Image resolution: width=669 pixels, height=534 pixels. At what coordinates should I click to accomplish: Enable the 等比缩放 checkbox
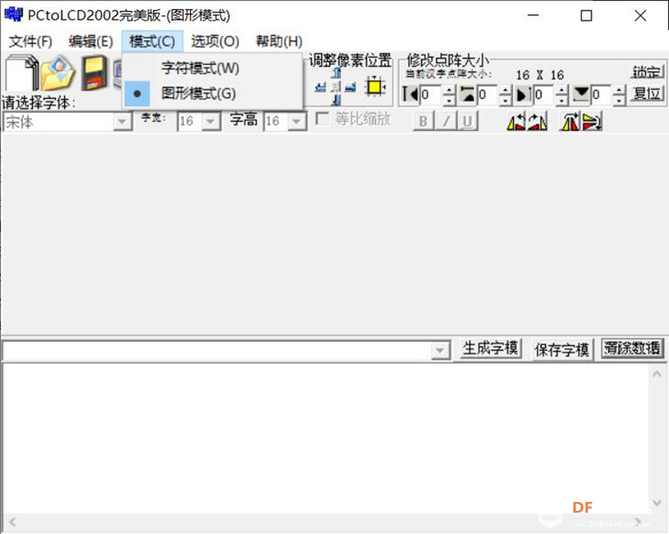click(322, 119)
